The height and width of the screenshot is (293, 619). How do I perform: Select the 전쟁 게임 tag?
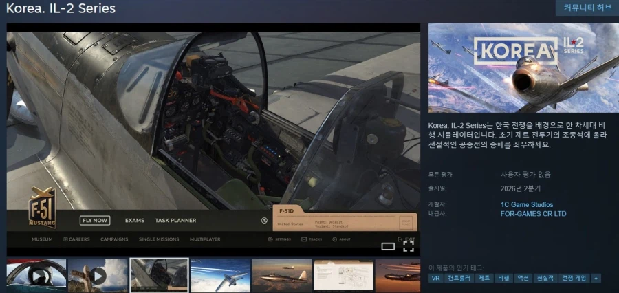pyautogui.click(x=574, y=279)
